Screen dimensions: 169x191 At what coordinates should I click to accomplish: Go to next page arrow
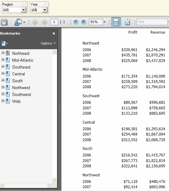[x=44, y=22]
